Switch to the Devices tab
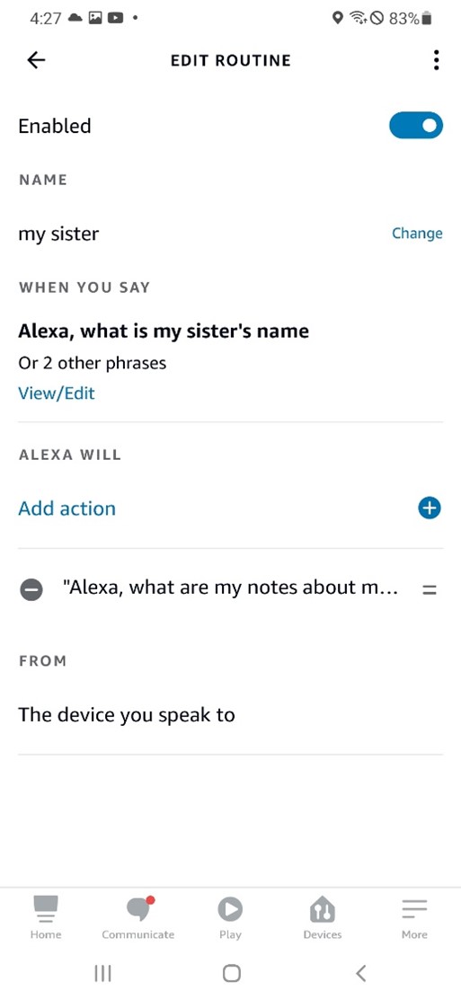Image resolution: width=461 pixels, height=999 pixels. (322, 917)
